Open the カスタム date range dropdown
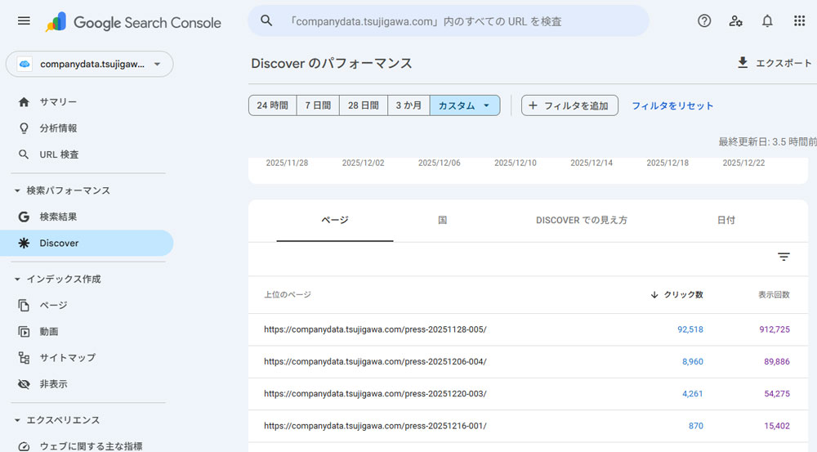The image size is (817, 452). [465, 105]
